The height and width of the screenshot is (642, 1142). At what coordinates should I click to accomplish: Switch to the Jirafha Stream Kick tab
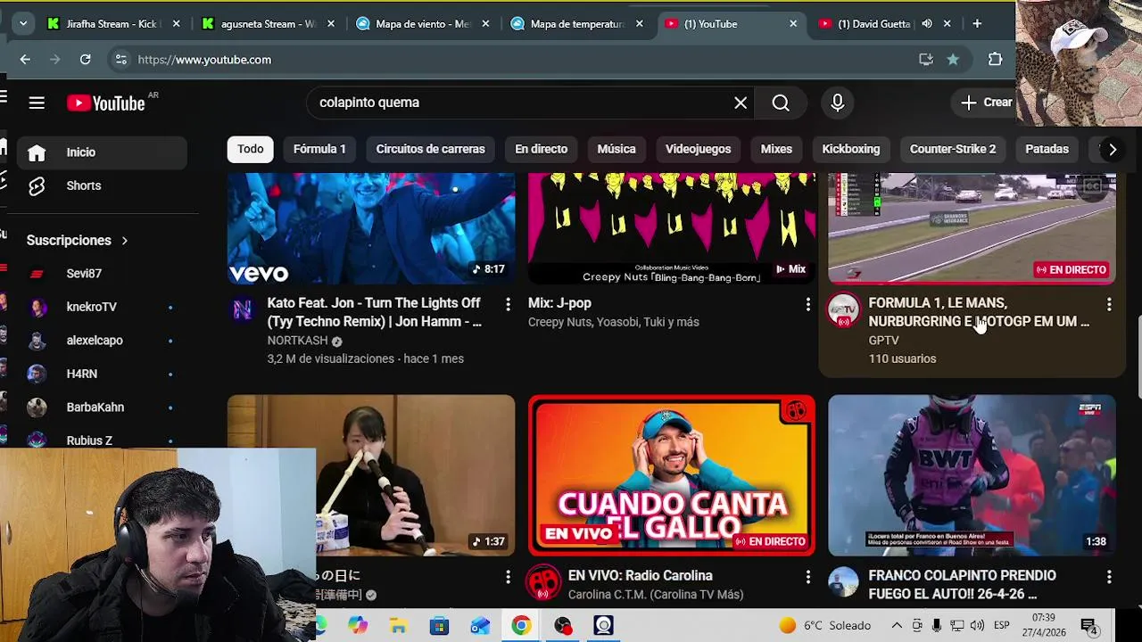pyautogui.click(x=112, y=24)
